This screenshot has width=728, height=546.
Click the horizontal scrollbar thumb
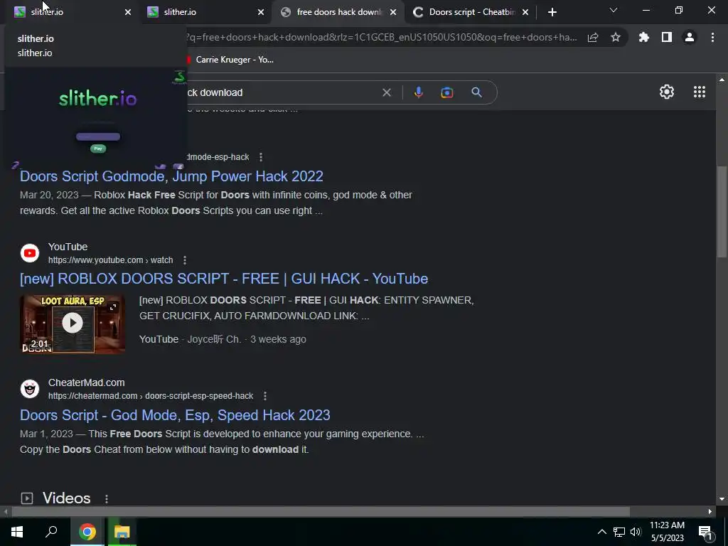[321, 512]
